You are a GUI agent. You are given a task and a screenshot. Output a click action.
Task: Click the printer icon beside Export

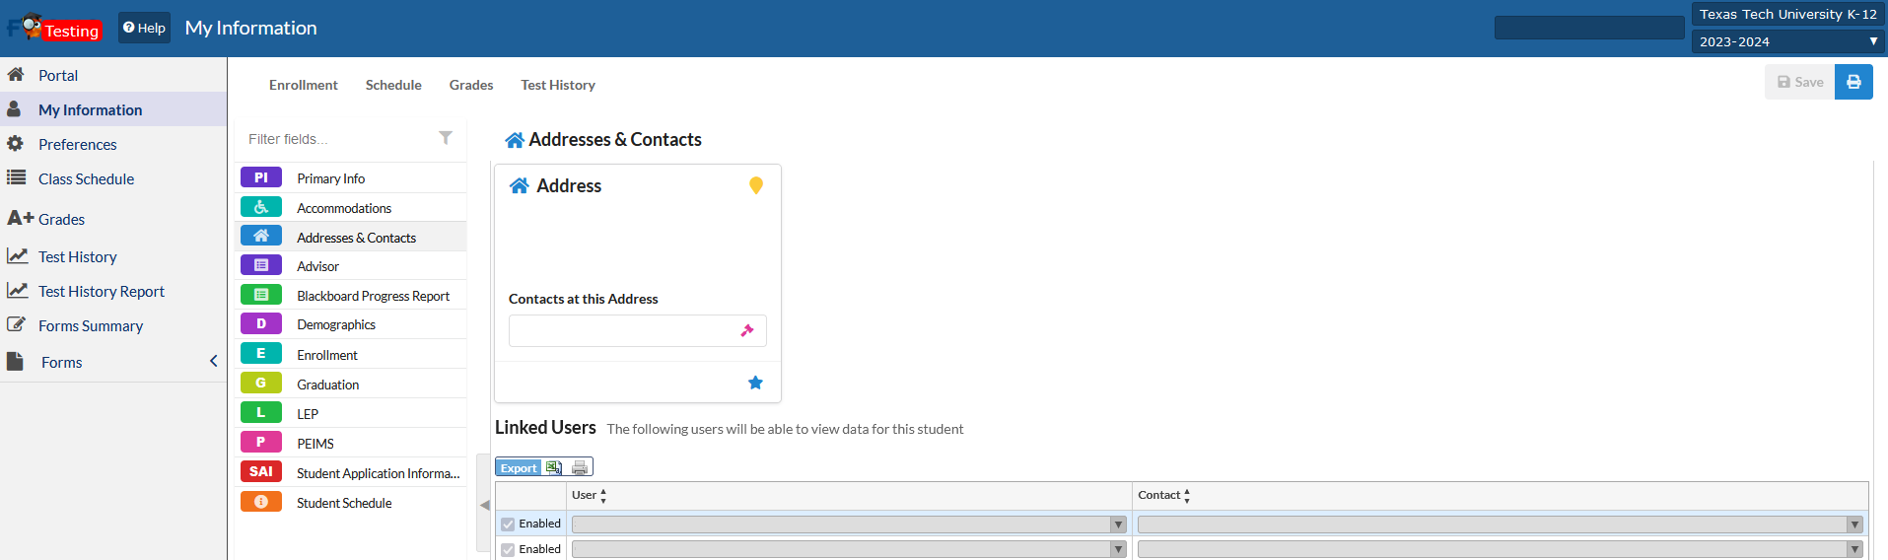pyautogui.click(x=580, y=467)
